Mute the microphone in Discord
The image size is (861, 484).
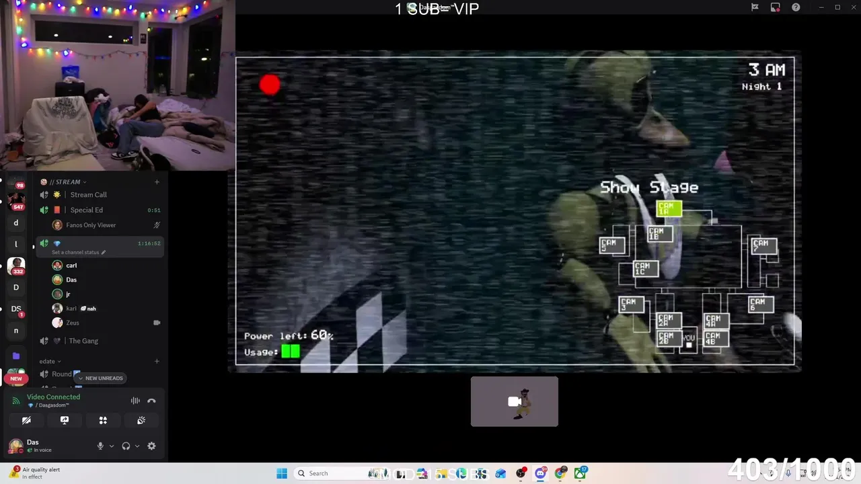point(100,446)
